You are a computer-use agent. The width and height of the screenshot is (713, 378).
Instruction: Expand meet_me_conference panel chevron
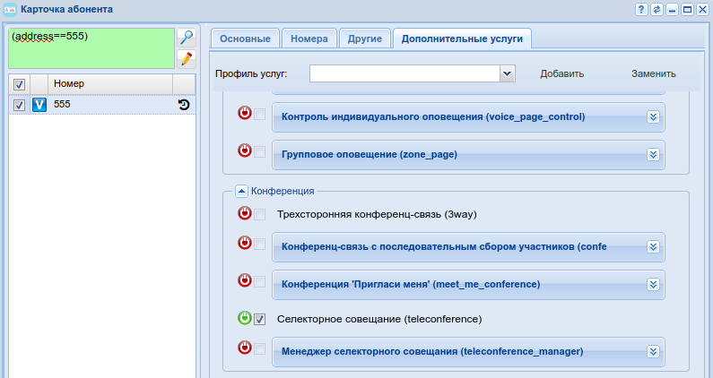(x=654, y=285)
